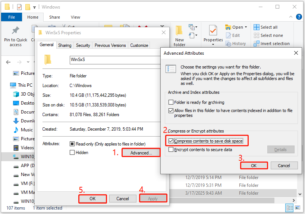The width and height of the screenshot is (305, 214).
Task: Toggle the Hidden attribute checkbox
Action: point(72,153)
